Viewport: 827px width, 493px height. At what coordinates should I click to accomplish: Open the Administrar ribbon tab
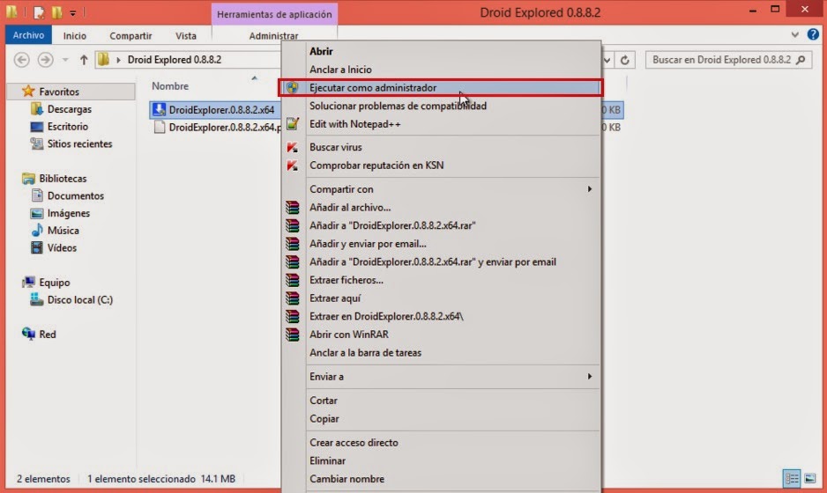[x=273, y=36]
